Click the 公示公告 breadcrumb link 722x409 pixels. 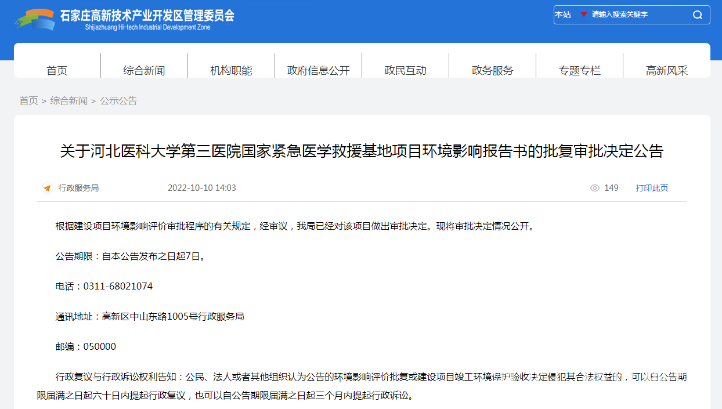pos(118,101)
